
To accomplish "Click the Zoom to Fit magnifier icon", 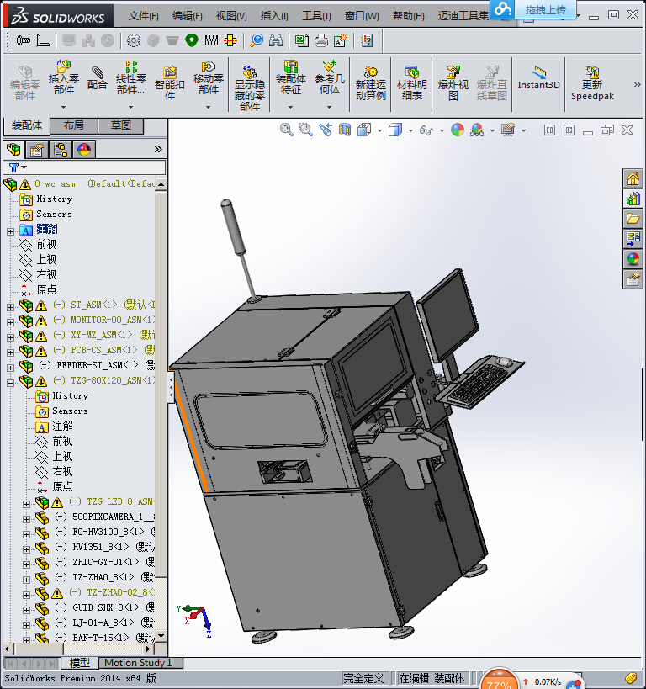I will click(287, 130).
